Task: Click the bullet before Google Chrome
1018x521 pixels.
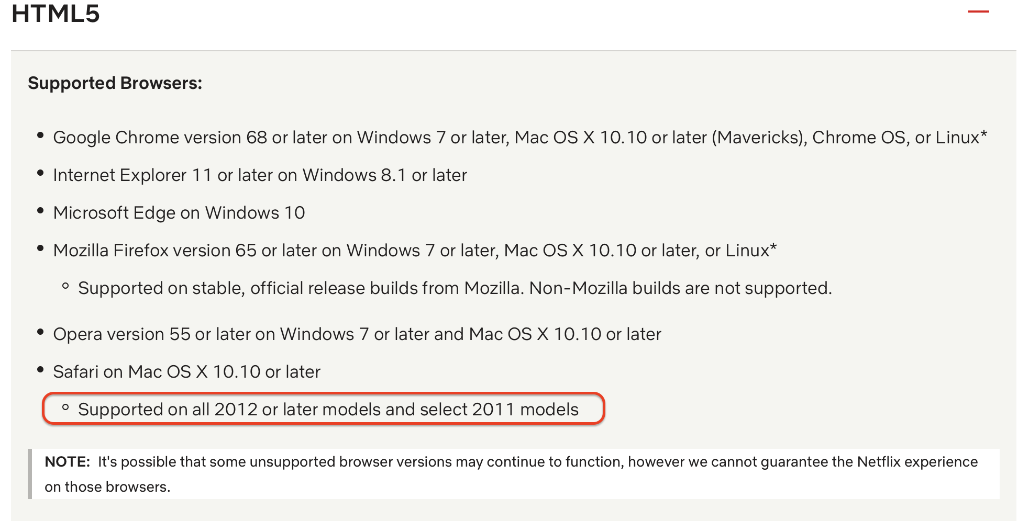Action: coord(40,135)
